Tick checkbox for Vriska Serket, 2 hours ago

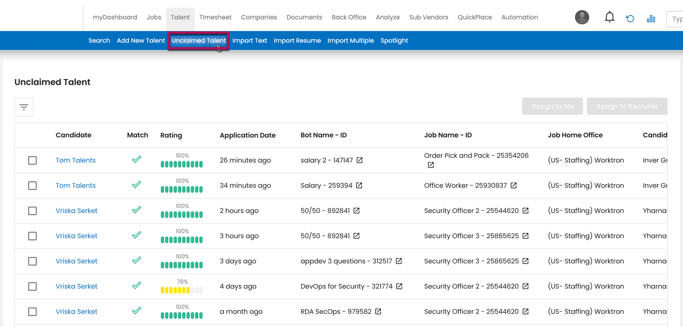coord(32,211)
